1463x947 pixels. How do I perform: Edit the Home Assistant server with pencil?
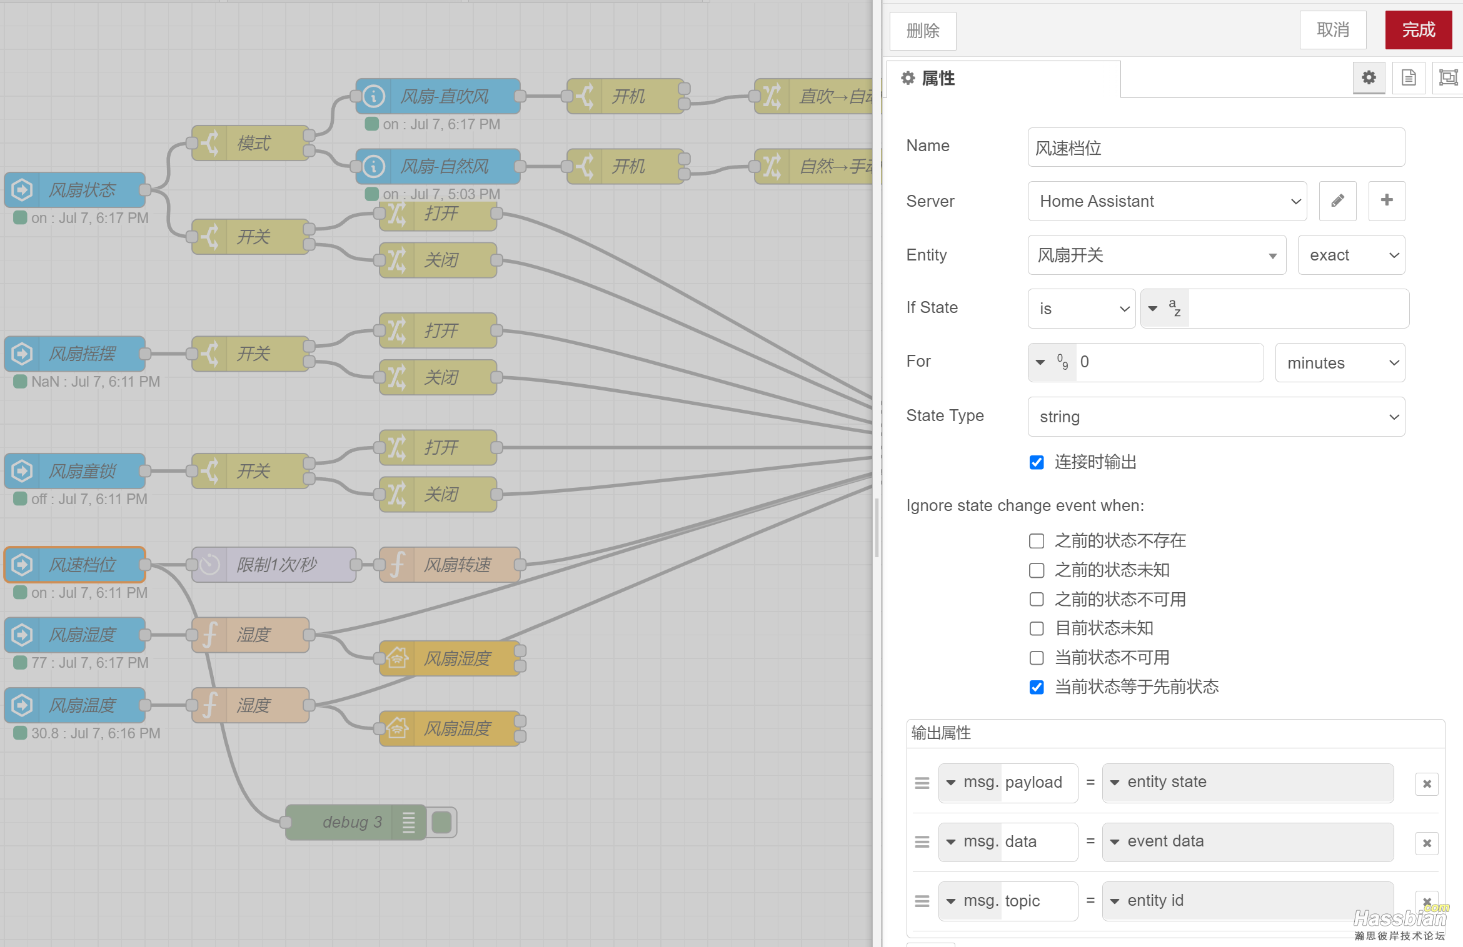coord(1337,201)
